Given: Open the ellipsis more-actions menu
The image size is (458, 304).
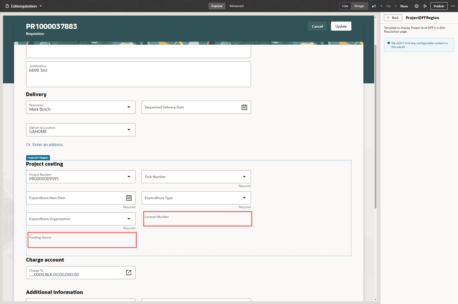Looking at the screenshot, I should pyautogui.click(x=453, y=6).
